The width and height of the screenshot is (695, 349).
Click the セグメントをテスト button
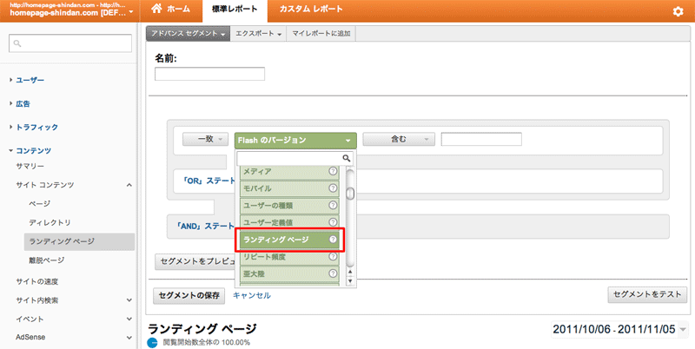(646, 295)
